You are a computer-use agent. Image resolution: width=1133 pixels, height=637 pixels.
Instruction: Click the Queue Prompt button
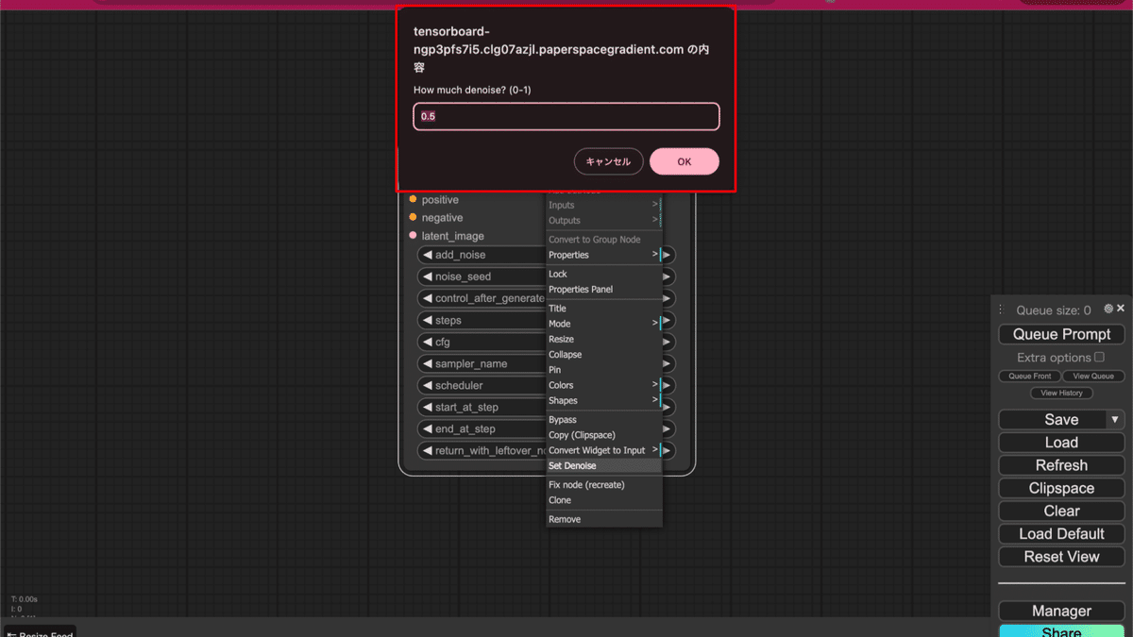click(1061, 334)
